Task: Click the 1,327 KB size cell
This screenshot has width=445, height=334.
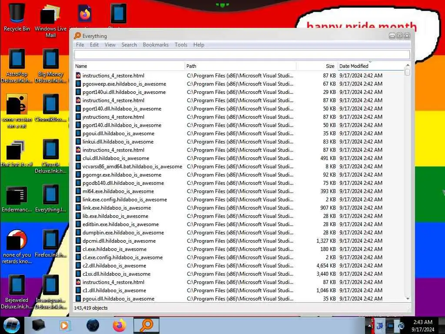Action: click(x=326, y=240)
